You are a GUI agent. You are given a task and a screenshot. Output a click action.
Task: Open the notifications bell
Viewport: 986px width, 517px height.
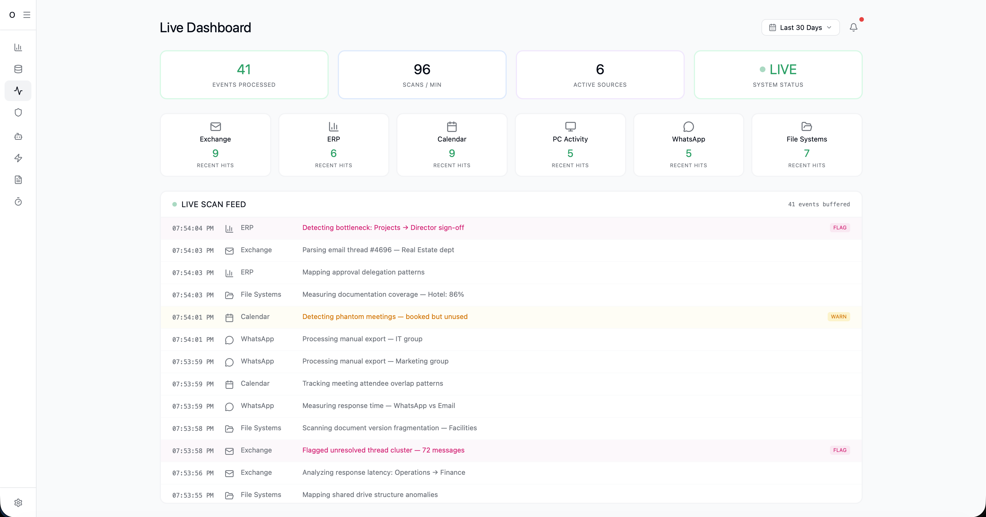[853, 28]
